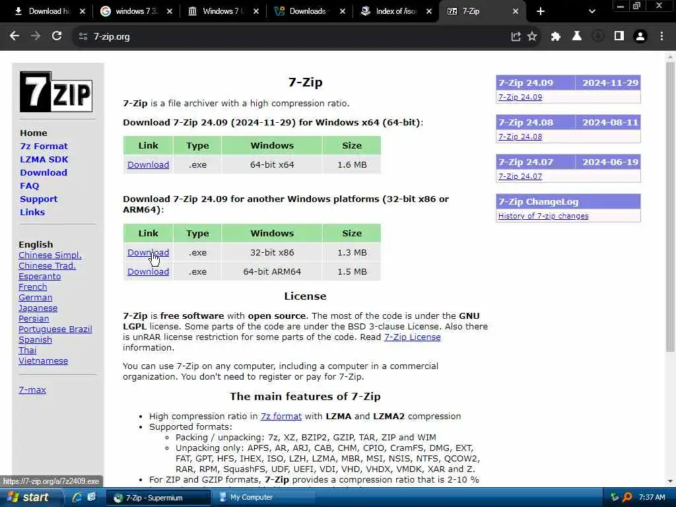
Task: Reload the 7-zip.org page
Action: pos(57,36)
